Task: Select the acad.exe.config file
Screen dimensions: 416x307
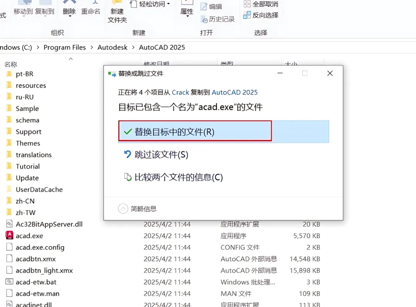Action: (40, 247)
